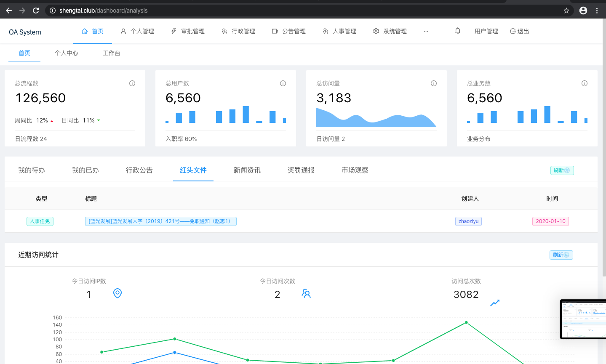606x364 pixels.
Task: Click info icon on 总流程数 card
Action: (x=132, y=83)
